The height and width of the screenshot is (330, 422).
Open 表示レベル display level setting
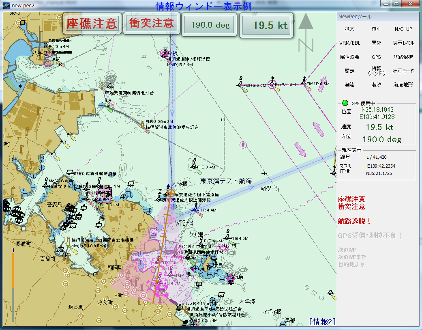coord(403,43)
